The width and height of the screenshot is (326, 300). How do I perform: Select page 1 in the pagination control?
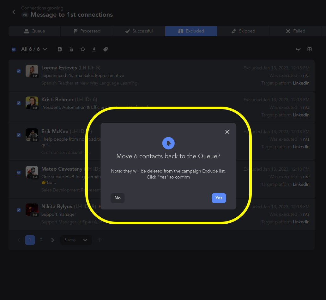coord(30,240)
